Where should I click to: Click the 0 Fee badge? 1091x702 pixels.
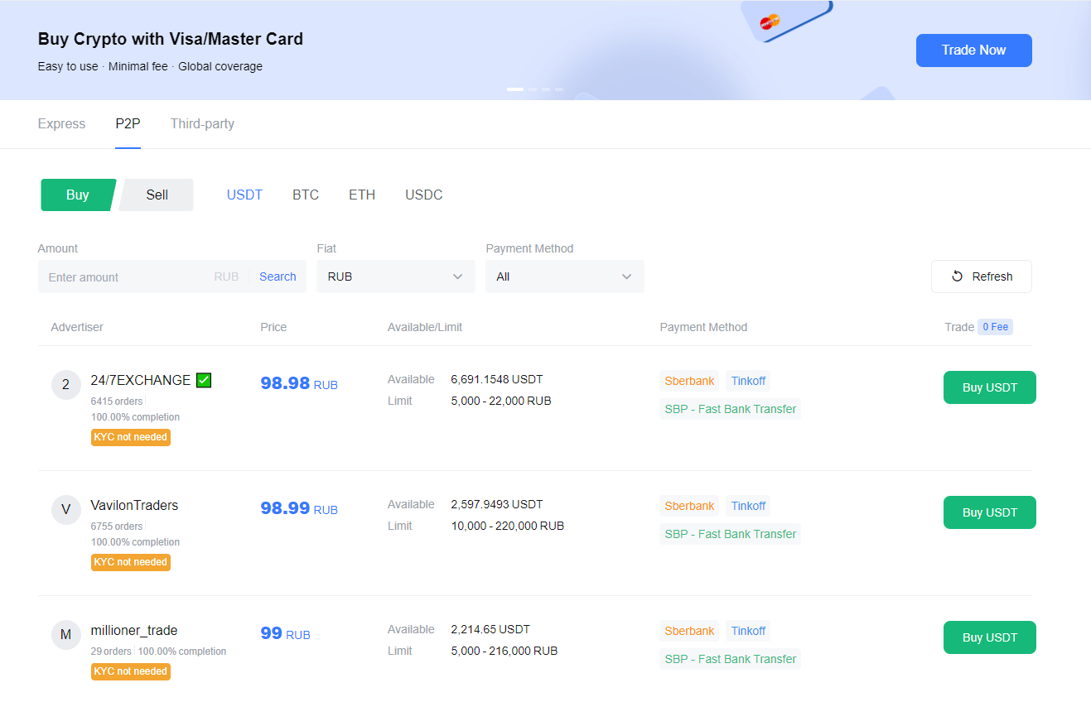tap(995, 327)
